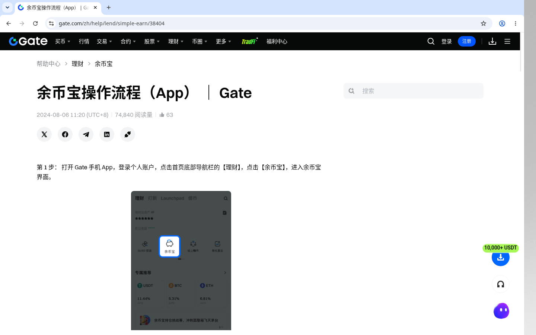This screenshot has height=335, width=536.
Task: Open the app screenshot image
Action: tap(181, 261)
